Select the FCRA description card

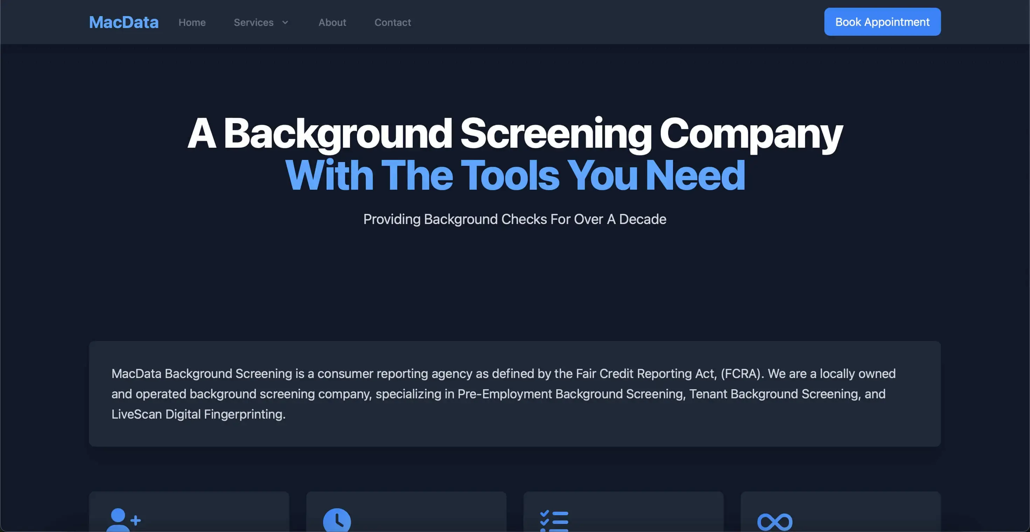(x=515, y=394)
